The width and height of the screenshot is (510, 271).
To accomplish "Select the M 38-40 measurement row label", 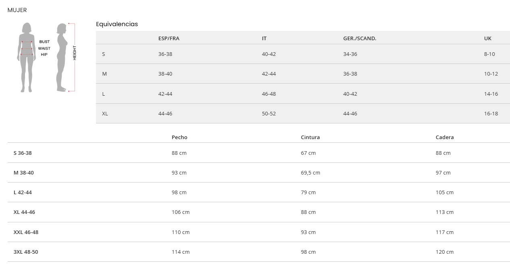I will 24,173.
